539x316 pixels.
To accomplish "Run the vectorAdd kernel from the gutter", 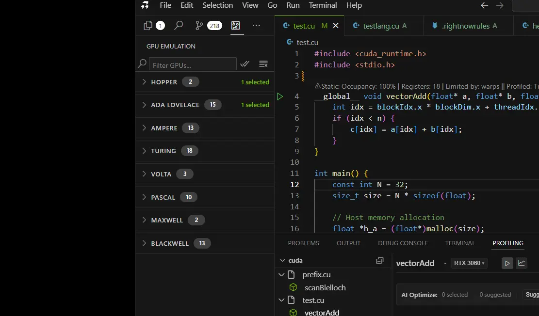I will click(x=280, y=96).
